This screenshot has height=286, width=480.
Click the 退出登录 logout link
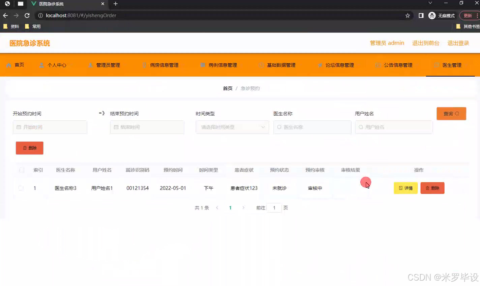pyautogui.click(x=458, y=43)
